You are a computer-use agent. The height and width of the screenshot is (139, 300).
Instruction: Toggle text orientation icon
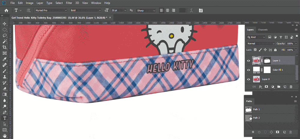pos(28,10)
